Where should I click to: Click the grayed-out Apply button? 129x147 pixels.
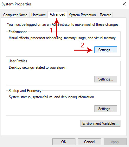click(115, 142)
